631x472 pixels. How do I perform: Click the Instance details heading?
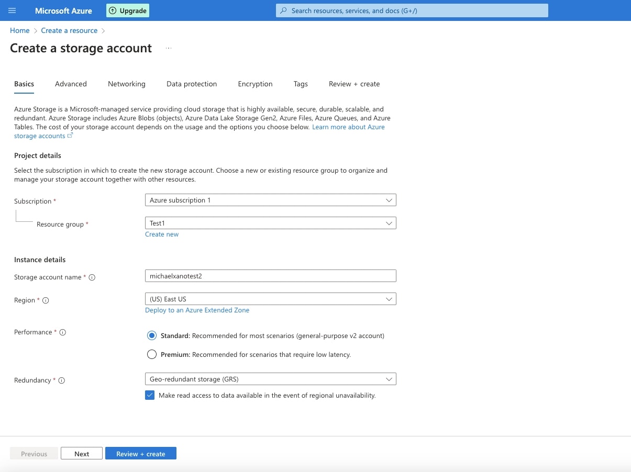[x=40, y=260]
